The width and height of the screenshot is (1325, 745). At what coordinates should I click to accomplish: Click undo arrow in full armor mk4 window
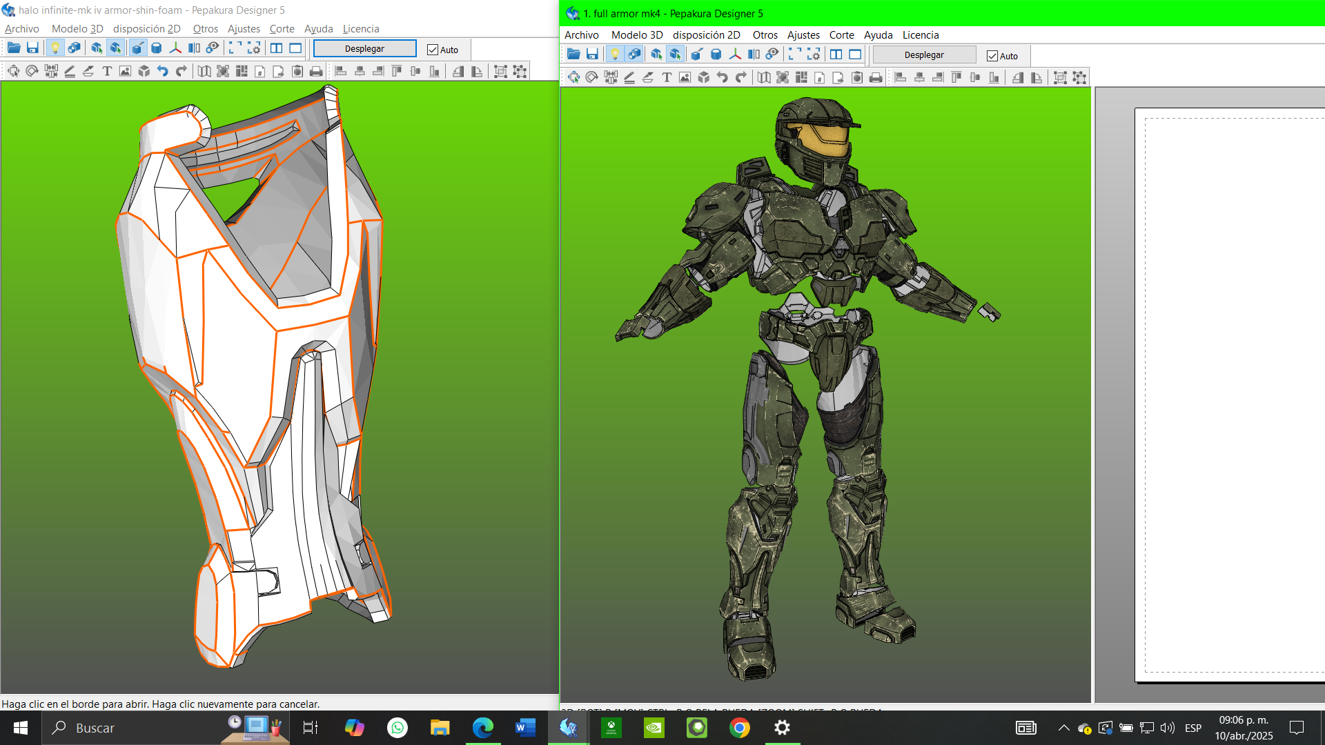coord(723,77)
